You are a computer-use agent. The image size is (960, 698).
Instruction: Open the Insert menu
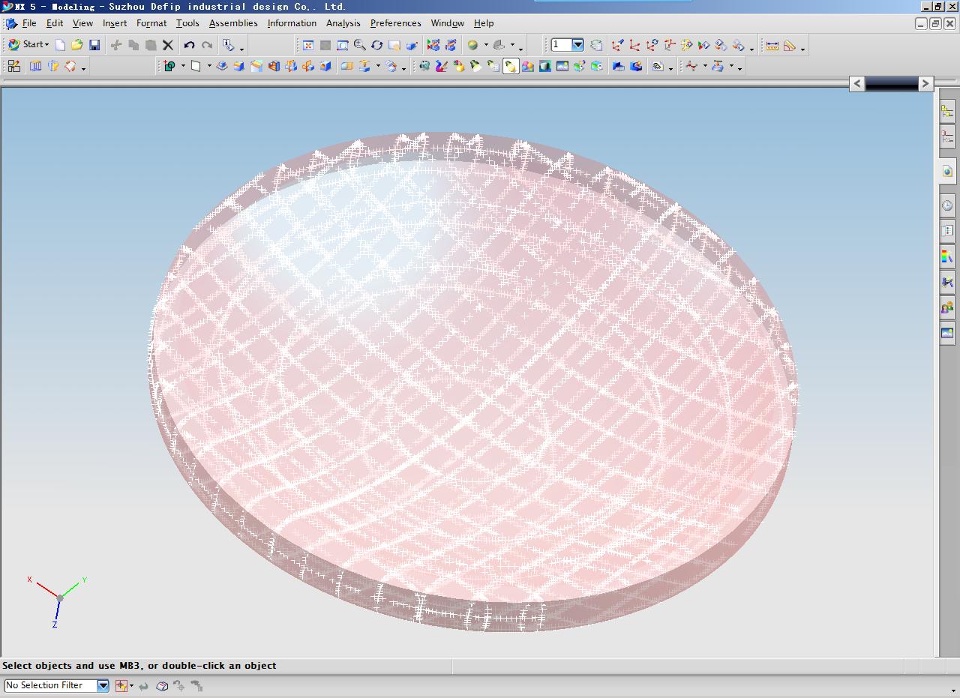[115, 23]
